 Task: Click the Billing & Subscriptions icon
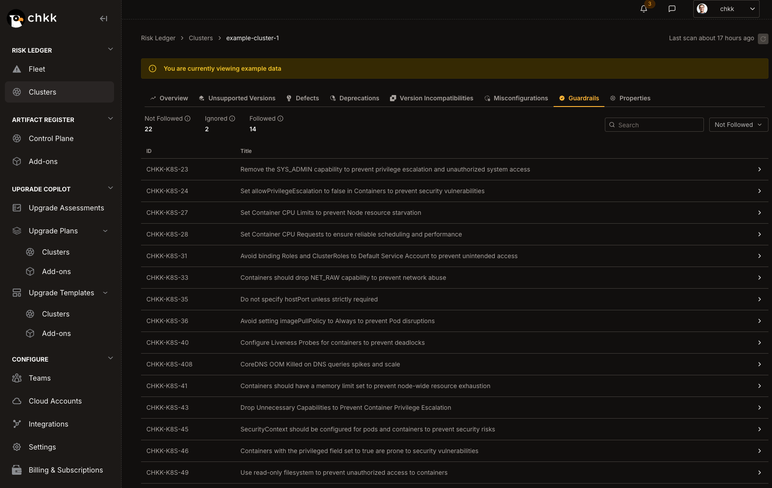coord(17,470)
